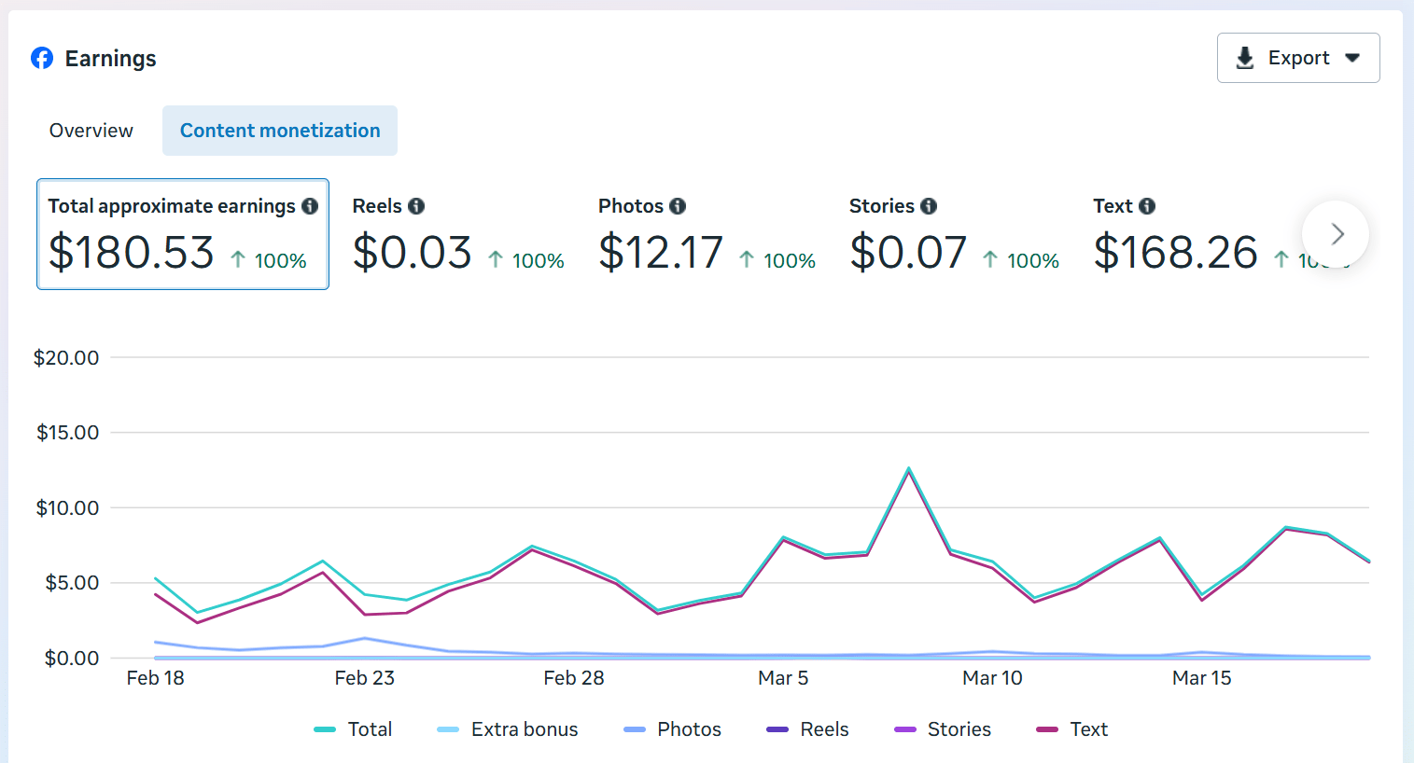Click the download icon in Export button

[x=1244, y=58]
